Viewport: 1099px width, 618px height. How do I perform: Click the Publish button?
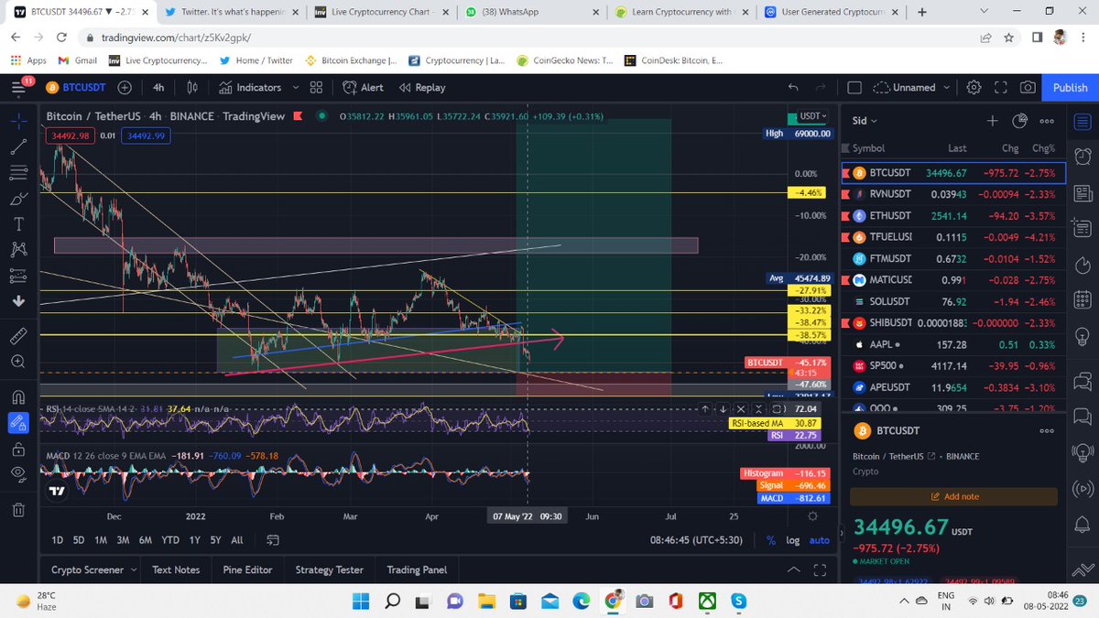(1069, 88)
